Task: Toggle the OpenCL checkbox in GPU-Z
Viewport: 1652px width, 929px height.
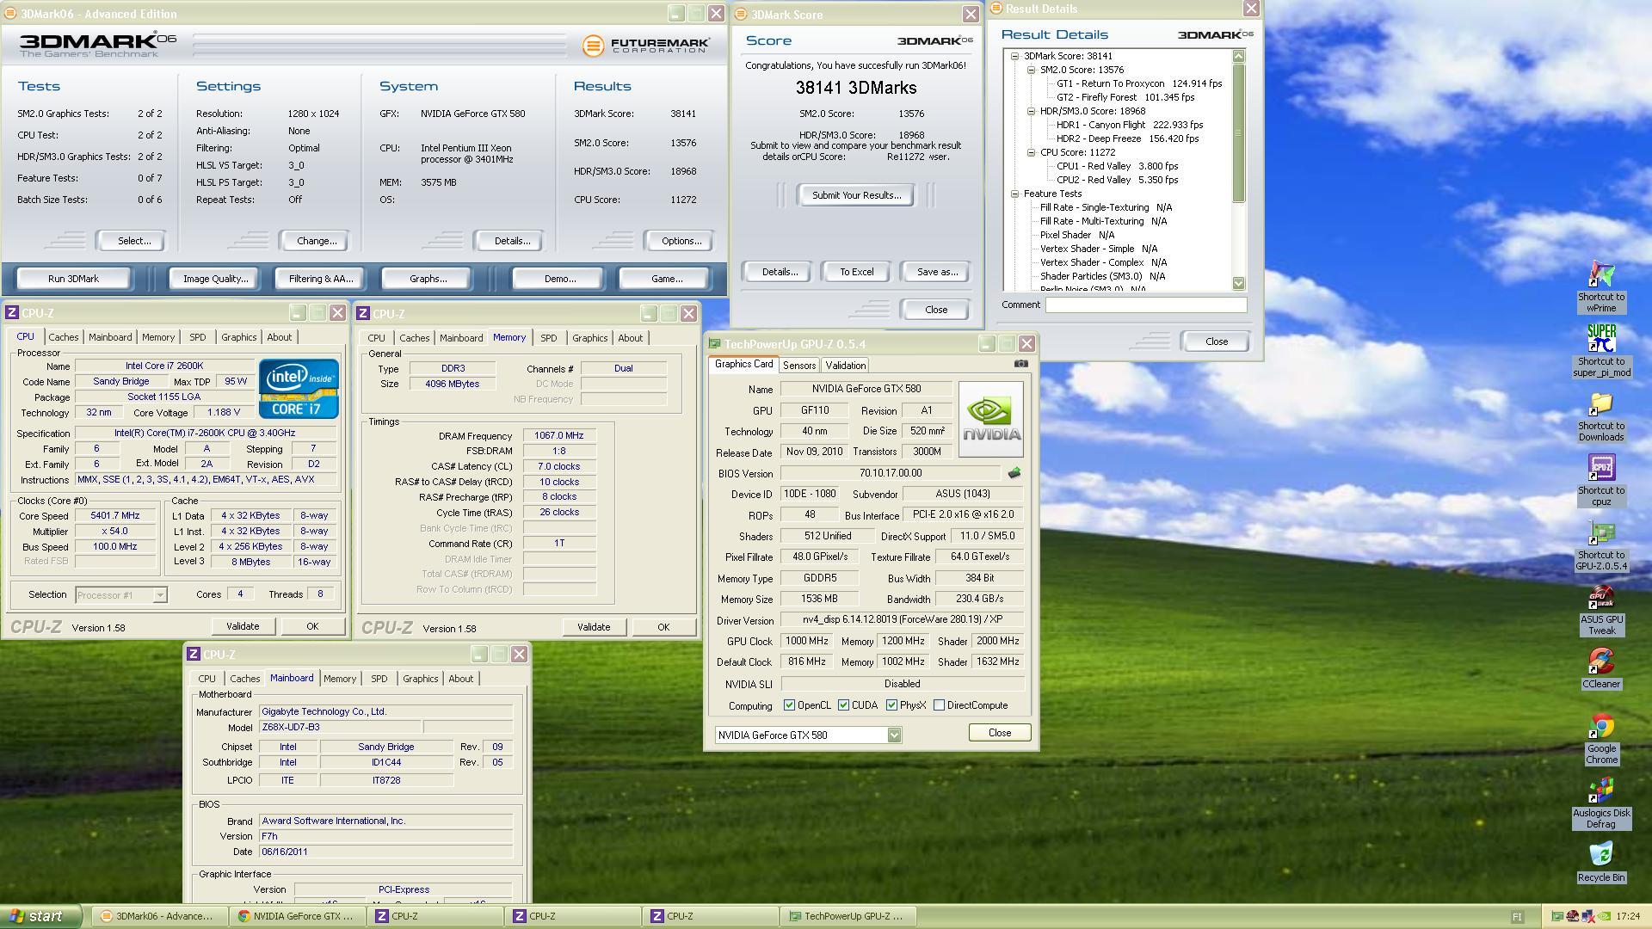Action: (x=789, y=705)
